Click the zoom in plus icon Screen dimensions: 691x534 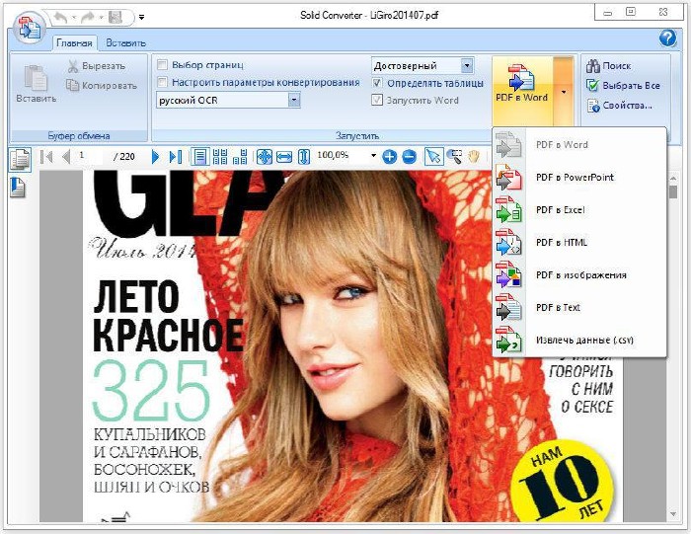click(390, 156)
